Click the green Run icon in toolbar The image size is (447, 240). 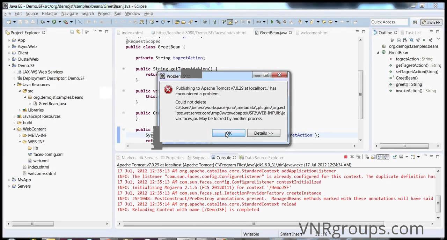click(54, 22)
